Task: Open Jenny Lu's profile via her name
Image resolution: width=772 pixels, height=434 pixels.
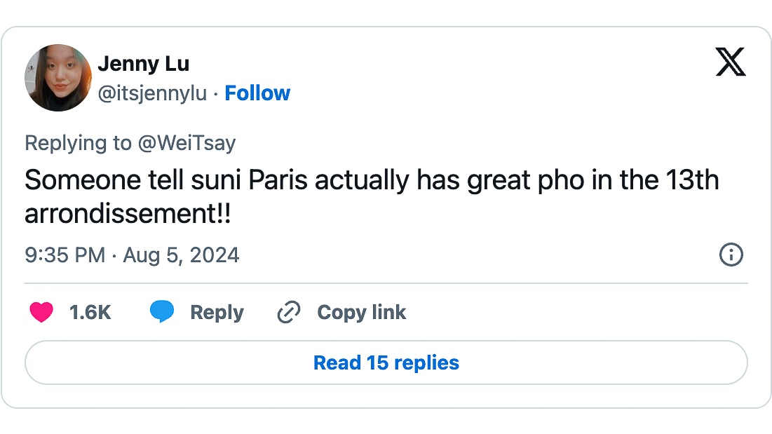Action: pos(144,63)
